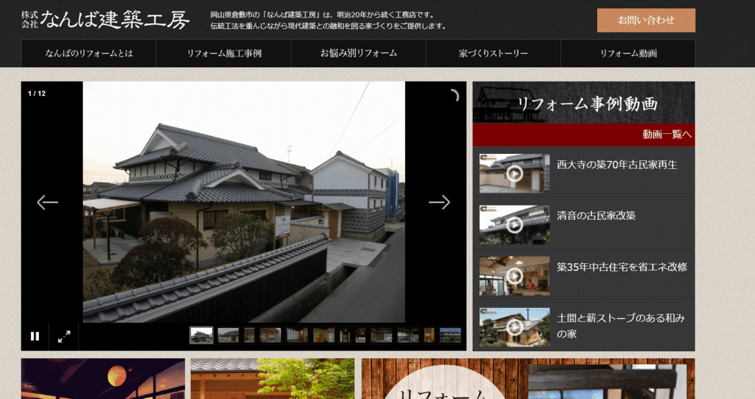
Task: Play the 築35年中古住宅を省エネ改修 video thumbnail
Action: click(x=515, y=275)
